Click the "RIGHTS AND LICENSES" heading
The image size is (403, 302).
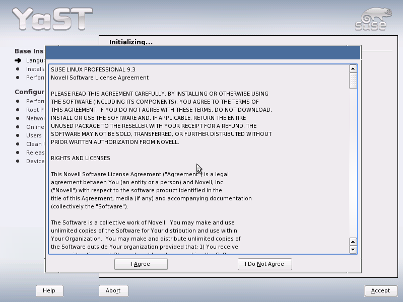point(81,158)
